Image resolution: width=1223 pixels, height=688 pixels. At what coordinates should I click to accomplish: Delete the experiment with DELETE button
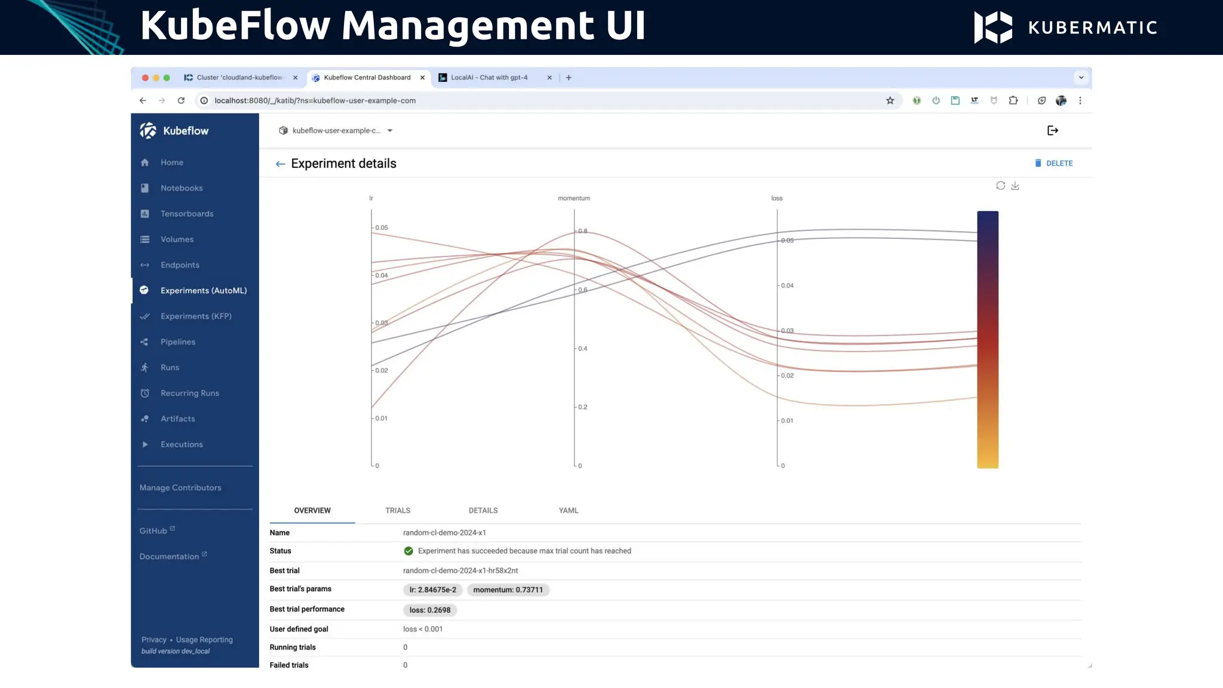click(1053, 164)
